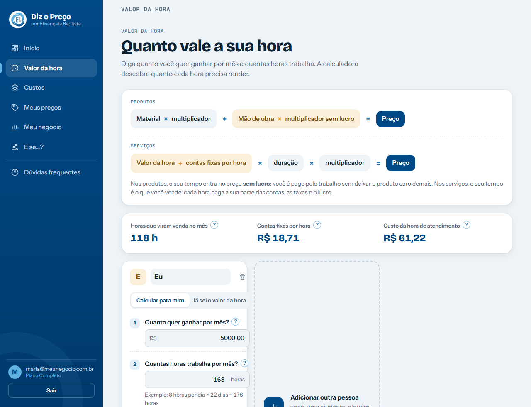Image resolution: width=531 pixels, height=407 pixels.
Task: Open Dúvidas frequentes
Action: click(x=51, y=172)
